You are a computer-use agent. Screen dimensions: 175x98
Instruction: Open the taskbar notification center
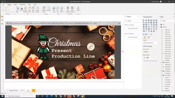point(172,96)
